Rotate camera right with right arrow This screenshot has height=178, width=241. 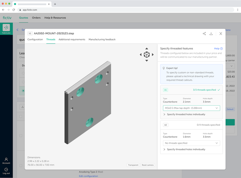(153, 55)
